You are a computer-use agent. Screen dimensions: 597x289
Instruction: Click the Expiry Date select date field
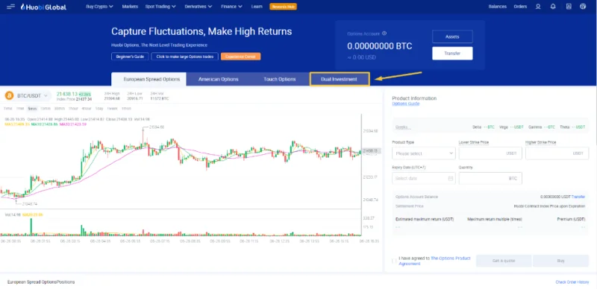click(423, 178)
